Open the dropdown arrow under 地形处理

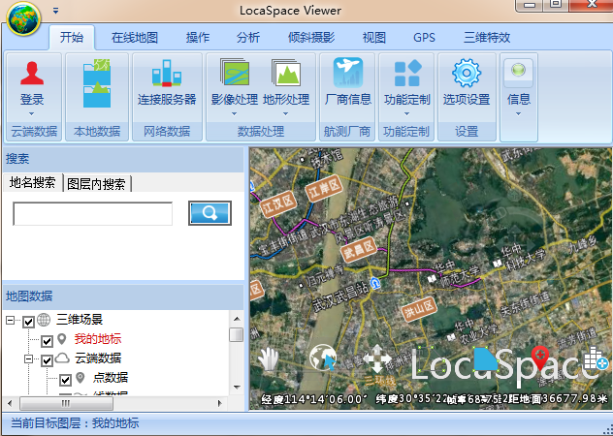[x=286, y=114]
